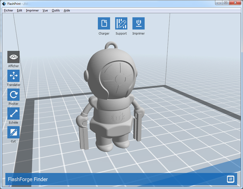Select the Afficher eye view tool

13,57
